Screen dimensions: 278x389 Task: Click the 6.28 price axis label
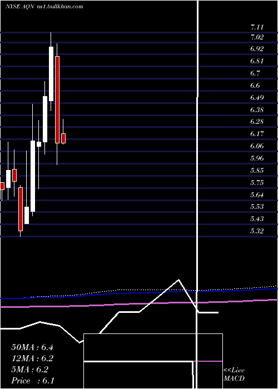pos(257,122)
